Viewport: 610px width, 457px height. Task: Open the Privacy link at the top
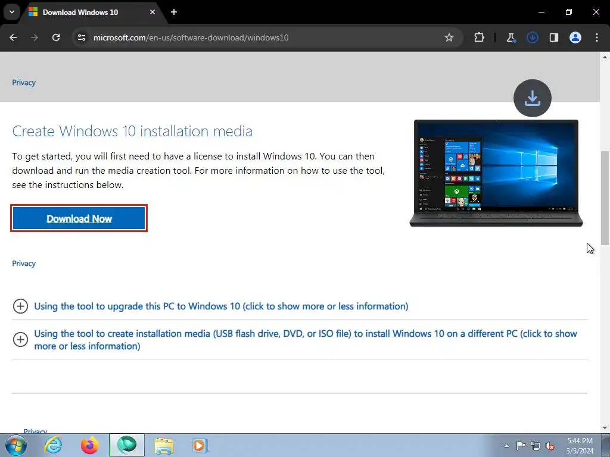tap(24, 82)
